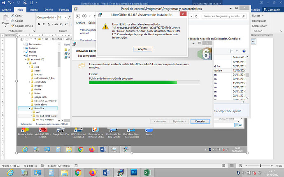284x177 pixels.
Task: Open the Control Panel view options dropdown arrow
Action: (x=237, y=51)
